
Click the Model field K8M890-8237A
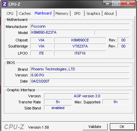tap(62, 32)
